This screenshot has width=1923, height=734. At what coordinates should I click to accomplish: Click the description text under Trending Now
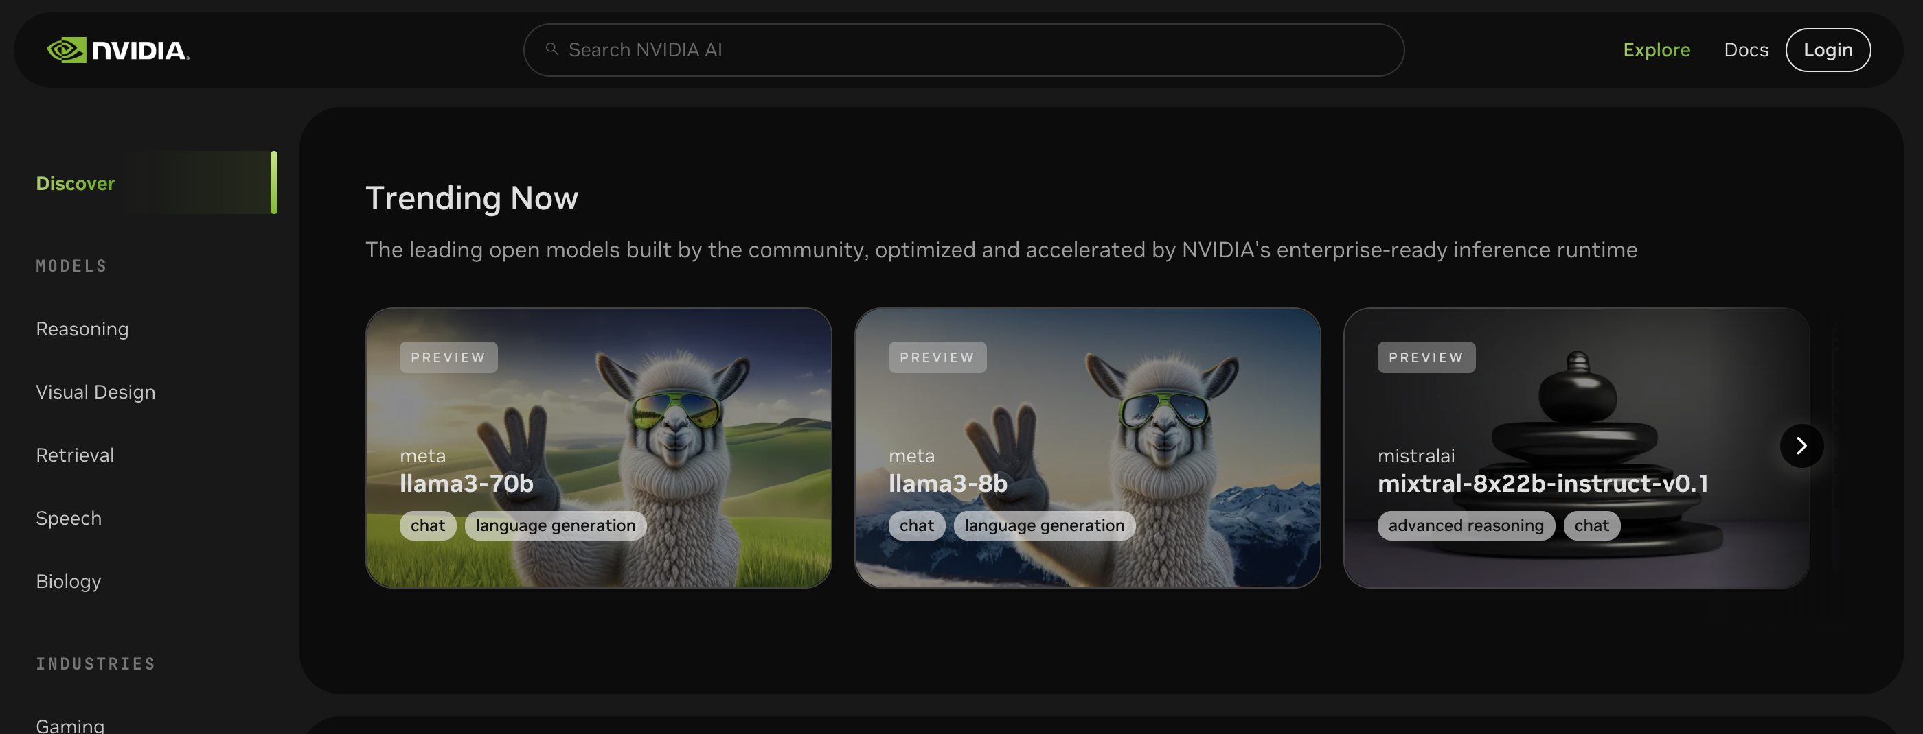(1001, 249)
